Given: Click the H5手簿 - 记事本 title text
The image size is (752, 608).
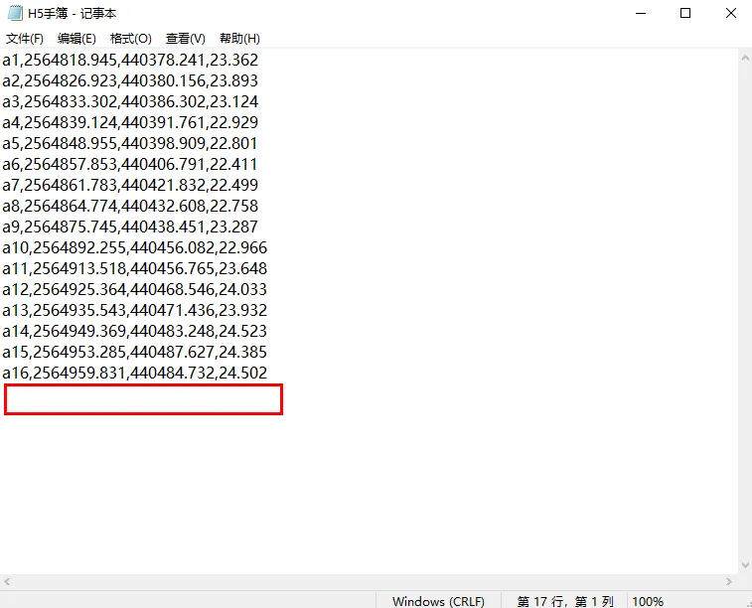Looking at the screenshot, I should point(72,14).
